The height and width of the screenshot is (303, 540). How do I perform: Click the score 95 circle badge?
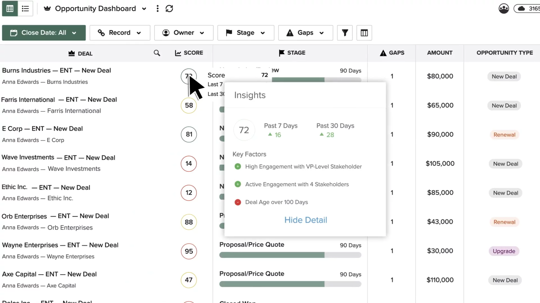(x=189, y=251)
